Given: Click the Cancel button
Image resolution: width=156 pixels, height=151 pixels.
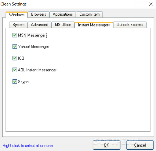Looking at the screenshot, I should coord(140,145).
